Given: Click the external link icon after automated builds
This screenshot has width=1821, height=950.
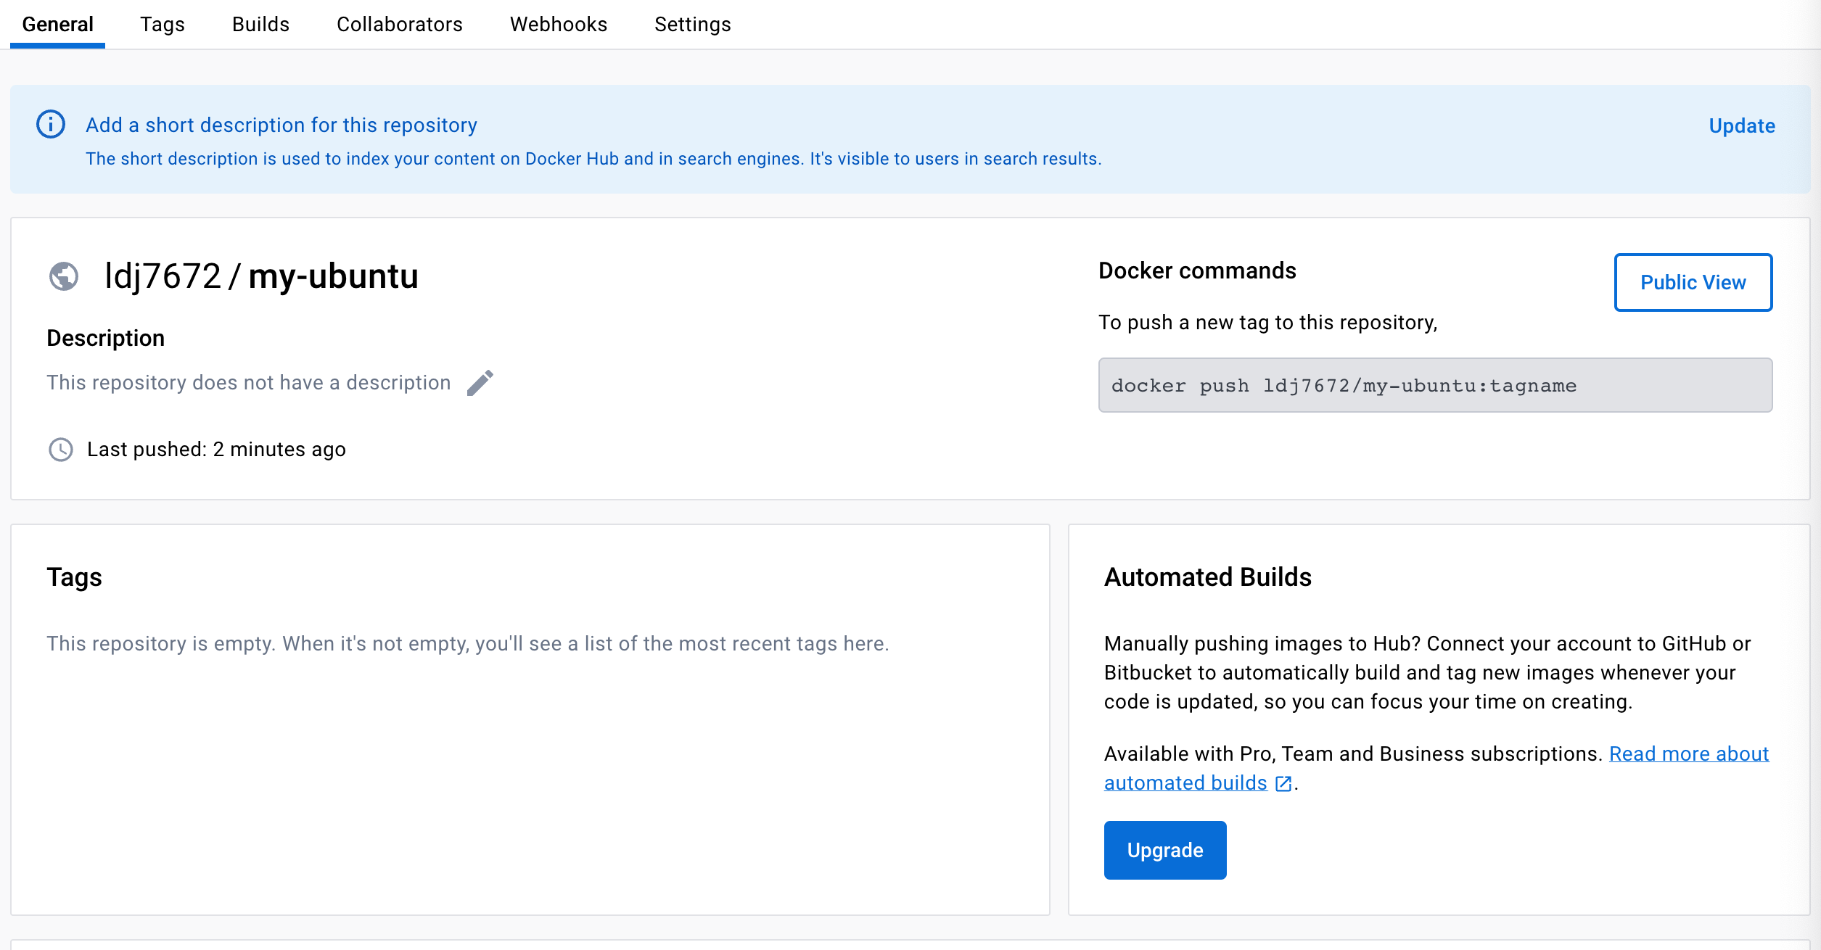Looking at the screenshot, I should pyautogui.click(x=1283, y=784).
